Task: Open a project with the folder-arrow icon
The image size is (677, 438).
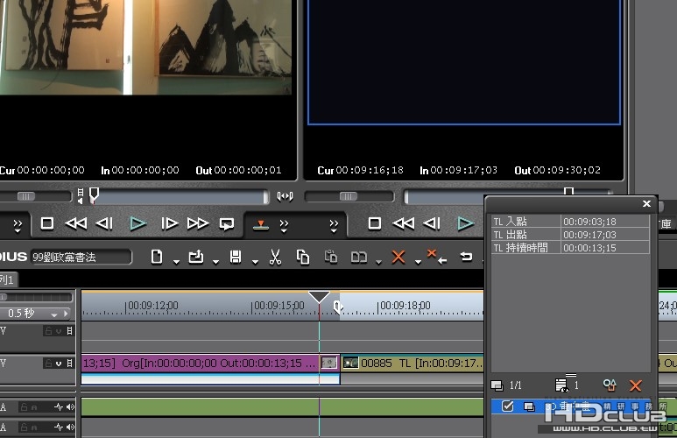Action: tap(196, 257)
